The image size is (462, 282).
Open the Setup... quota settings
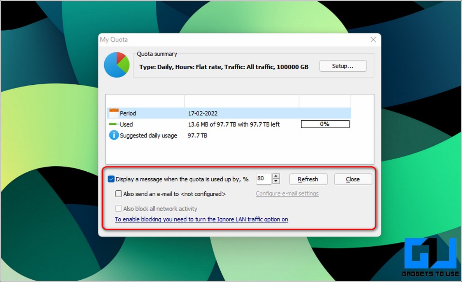[343, 66]
